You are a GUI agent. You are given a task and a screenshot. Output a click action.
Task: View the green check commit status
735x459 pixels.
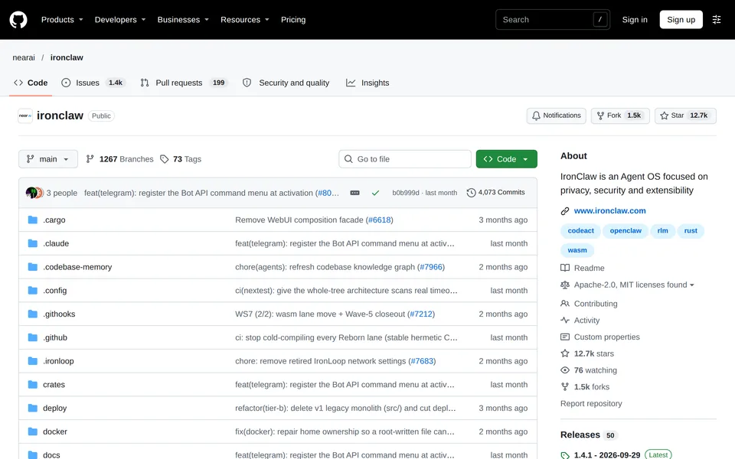click(x=375, y=193)
